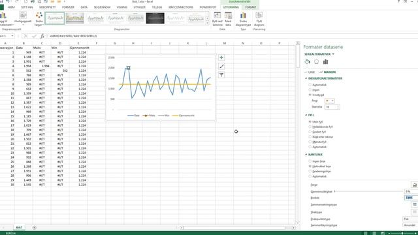Image resolution: width=418 pixels, height=235 pixels.
Task: Select the second chart style thumbnail
Action: tap(75, 18)
